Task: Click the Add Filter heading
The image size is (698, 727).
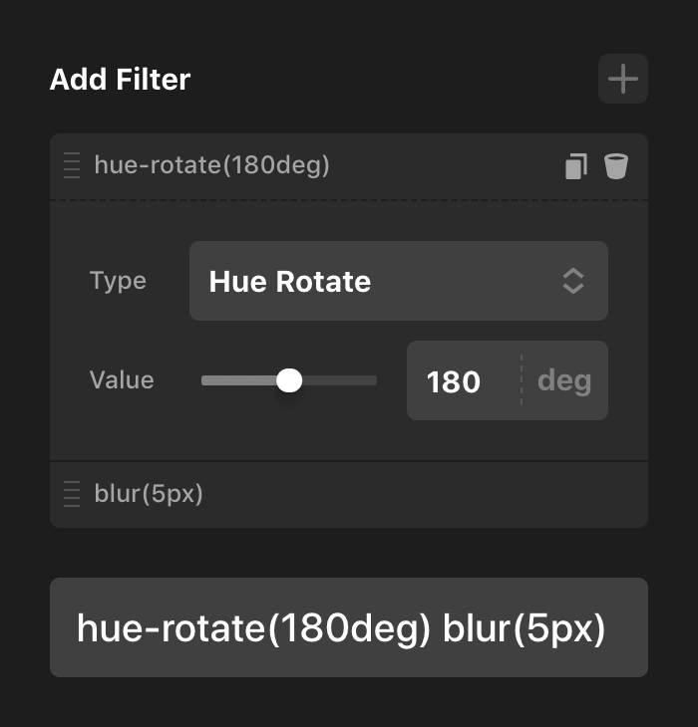Action: tap(120, 80)
